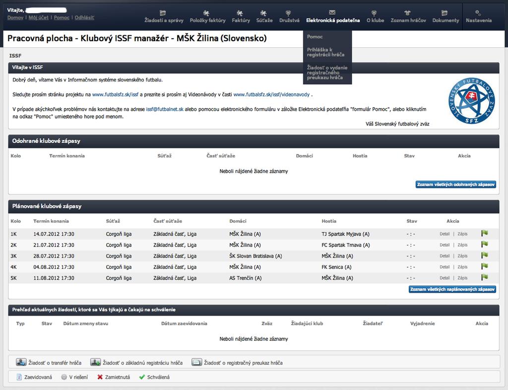The width and height of the screenshot is (508, 390).
Task: Click the registration card request icon
Action: [x=196, y=362]
